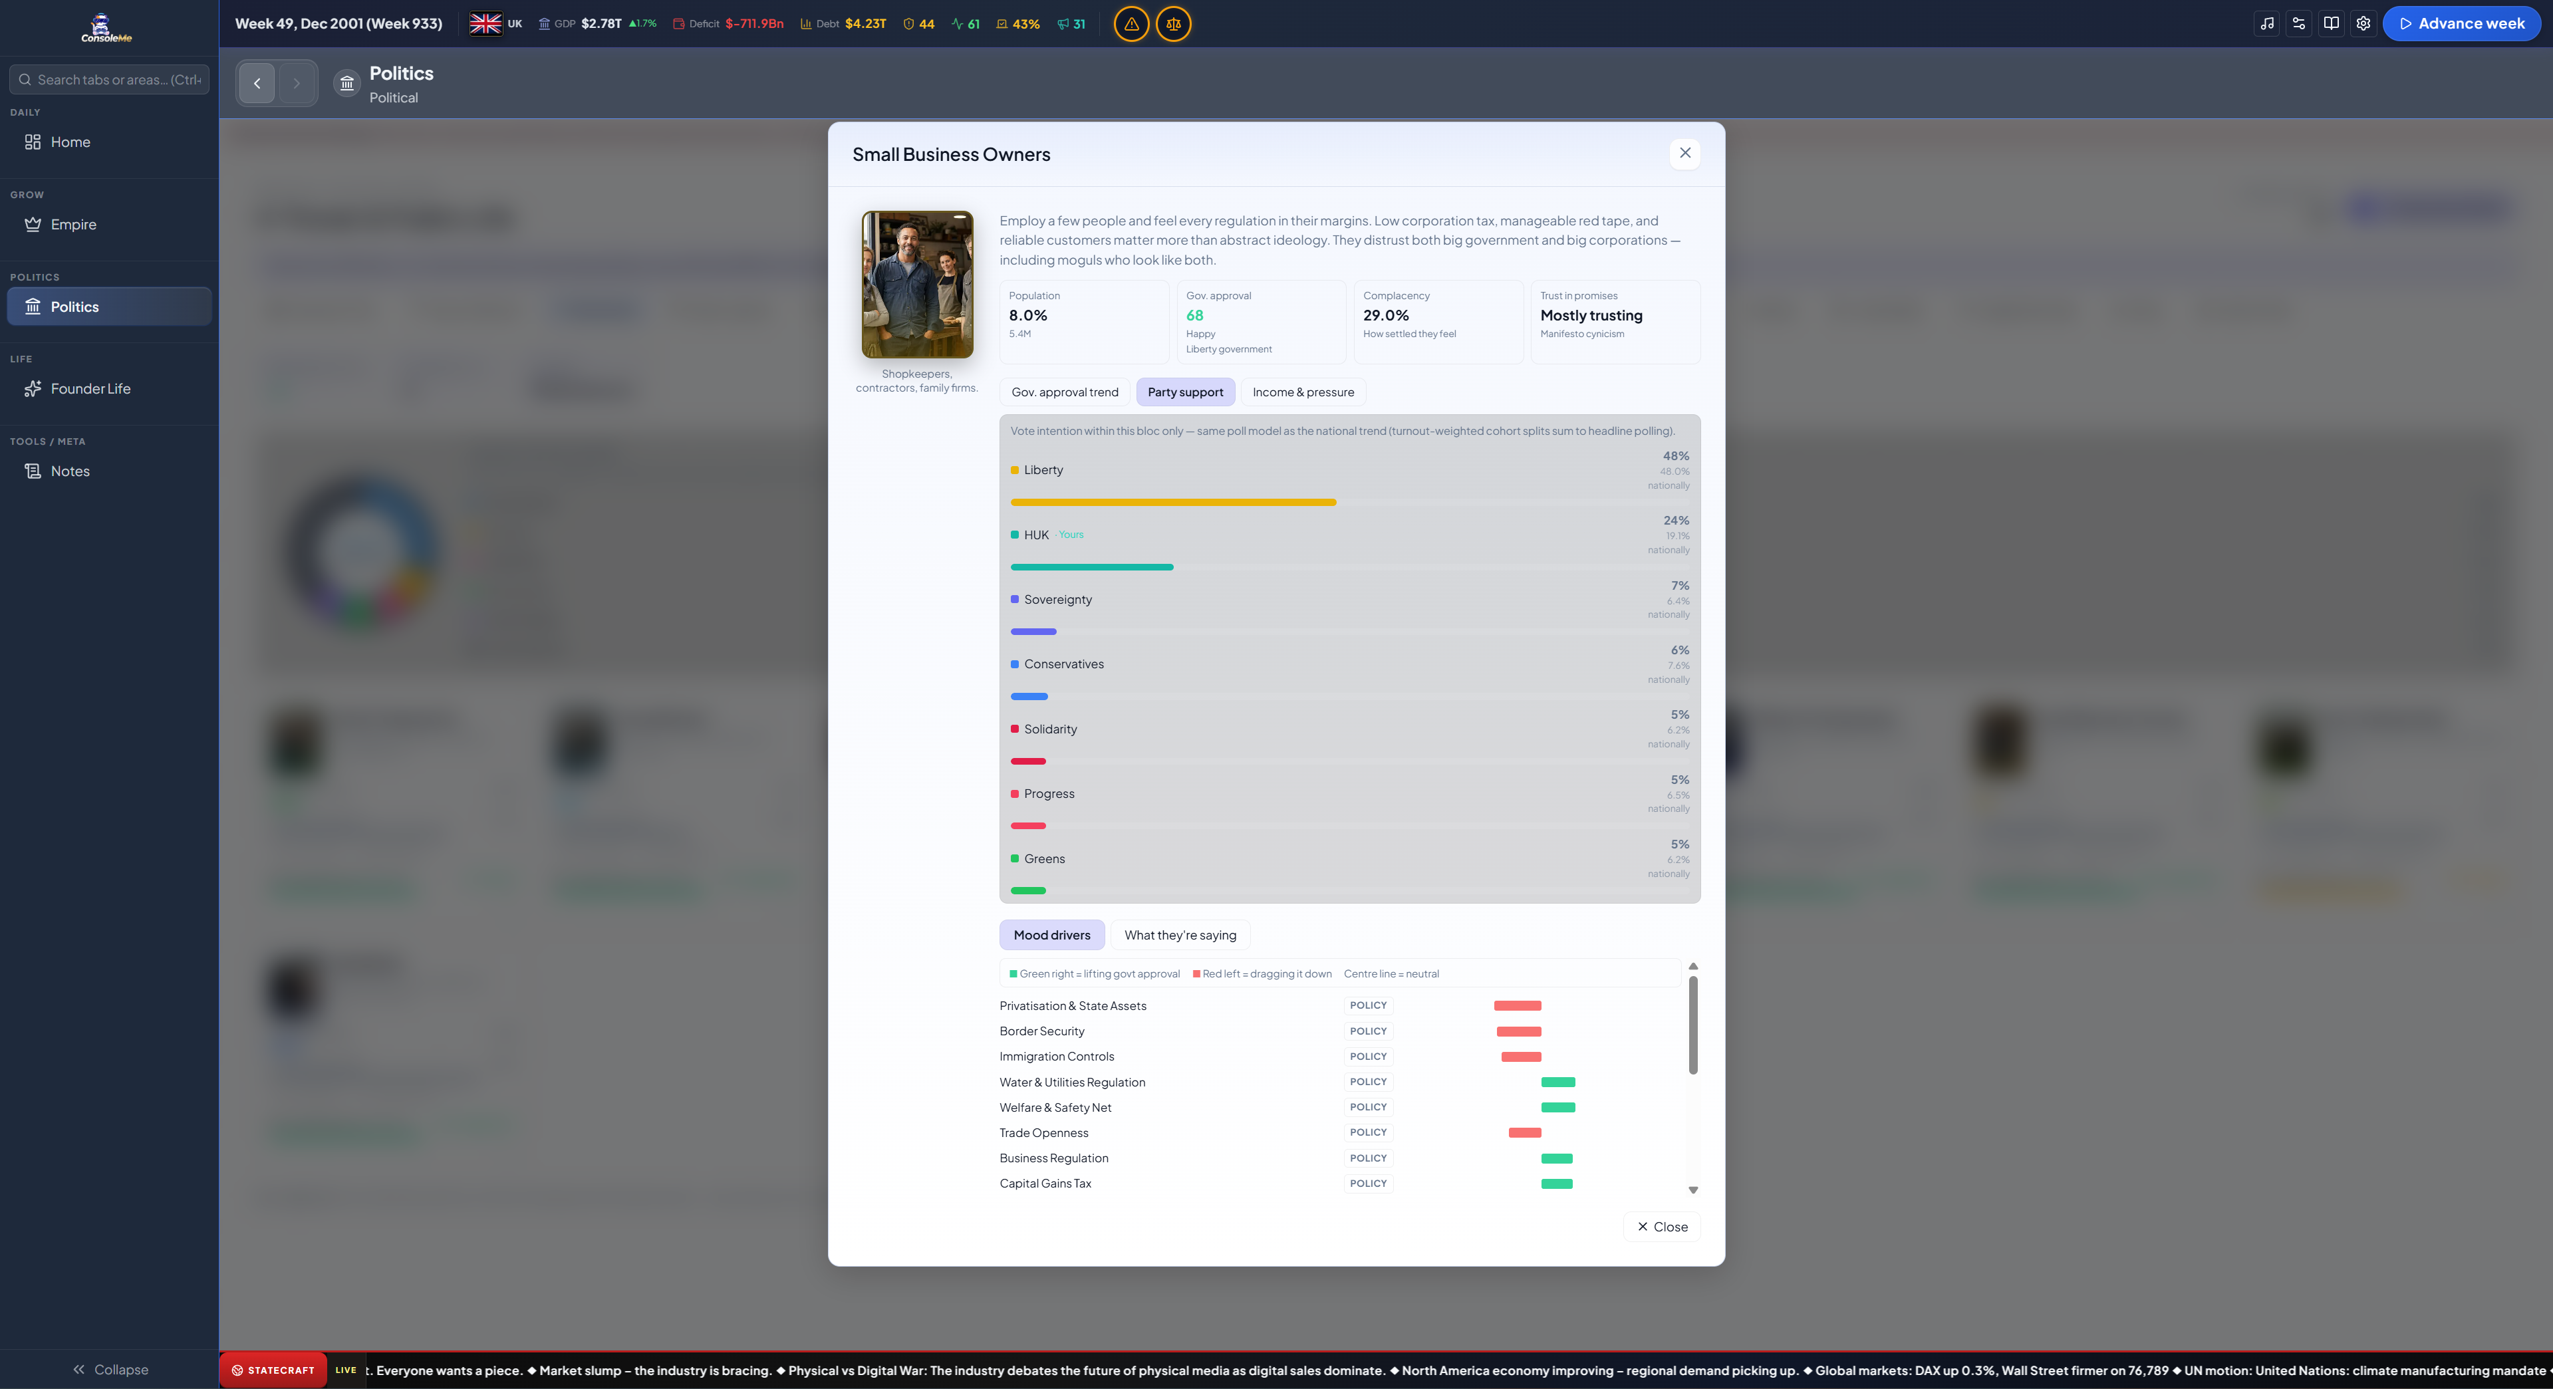Click the shield stat showing 44
2553x1389 pixels.
(x=919, y=24)
